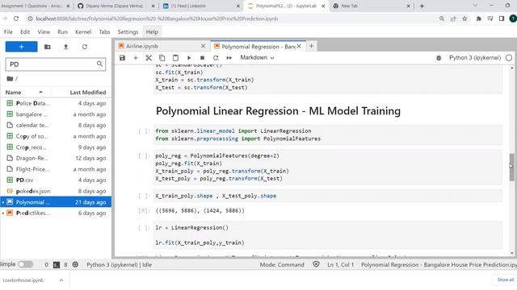Sort files by Name column header
The width and height of the screenshot is (517, 290).
click(23, 93)
